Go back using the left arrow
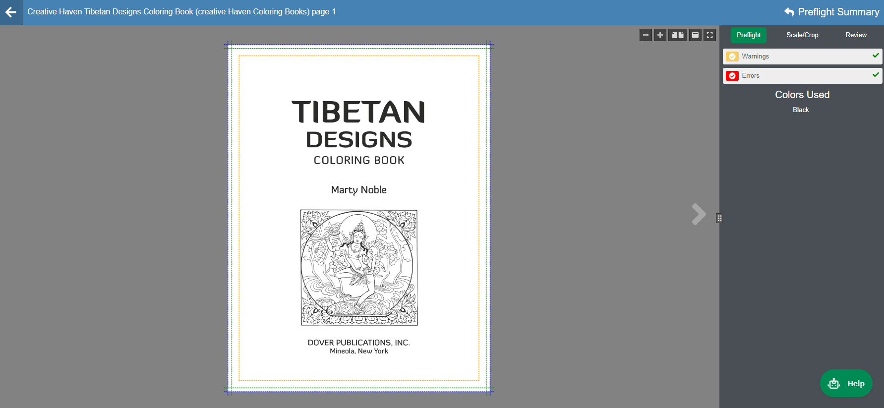This screenshot has height=408, width=884. (11, 12)
